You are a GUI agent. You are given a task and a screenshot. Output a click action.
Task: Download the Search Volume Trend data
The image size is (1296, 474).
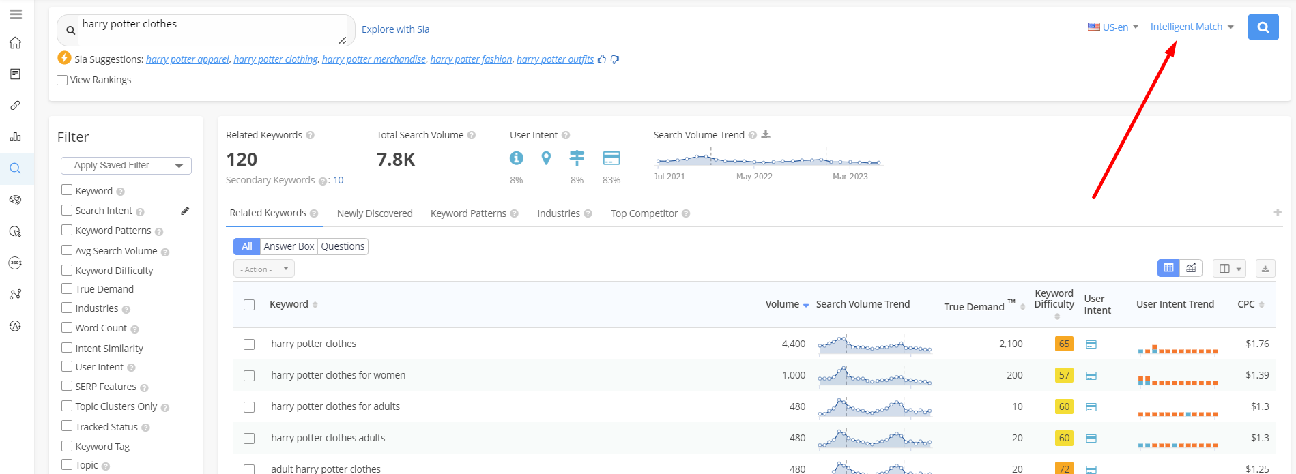(x=766, y=135)
